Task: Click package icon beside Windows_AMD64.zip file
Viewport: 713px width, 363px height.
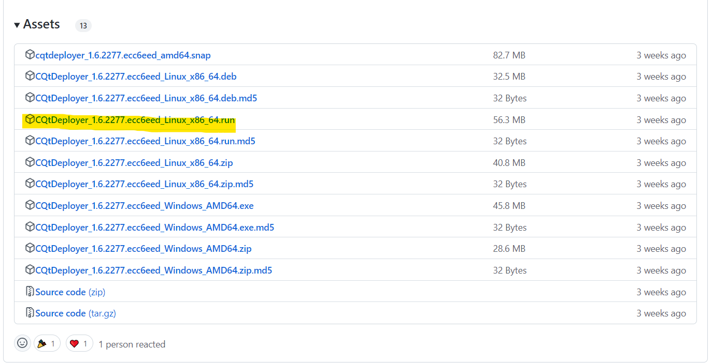Action: [x=30, y=248]
